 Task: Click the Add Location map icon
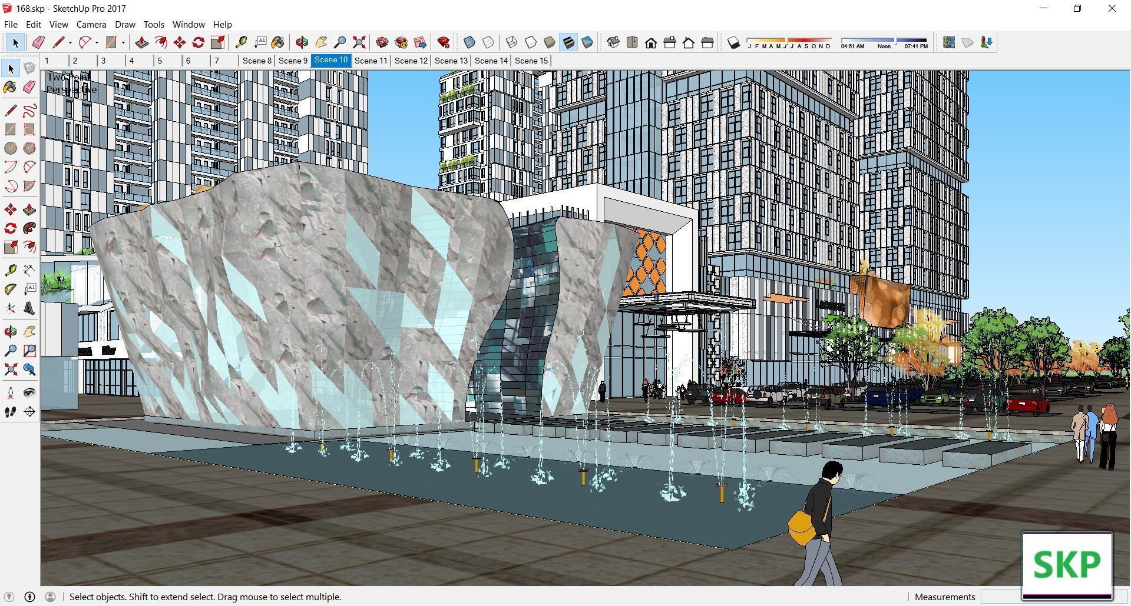[x=949, y=42]
